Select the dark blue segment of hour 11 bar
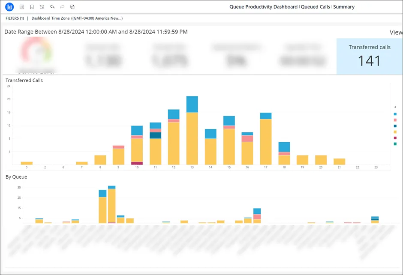Screen dimensions: 403x275 156,135
